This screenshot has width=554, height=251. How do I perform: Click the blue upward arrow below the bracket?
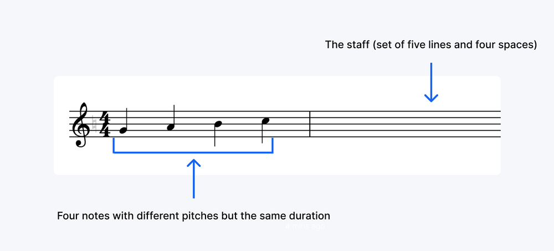[x=193, y=178]
